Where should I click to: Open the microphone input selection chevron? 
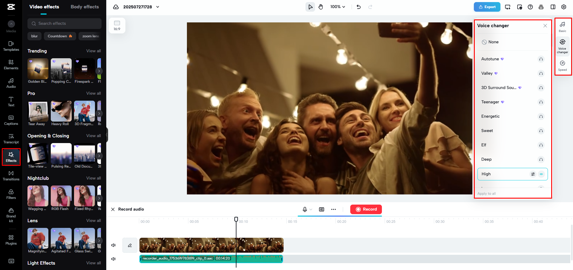click(311, 209)
